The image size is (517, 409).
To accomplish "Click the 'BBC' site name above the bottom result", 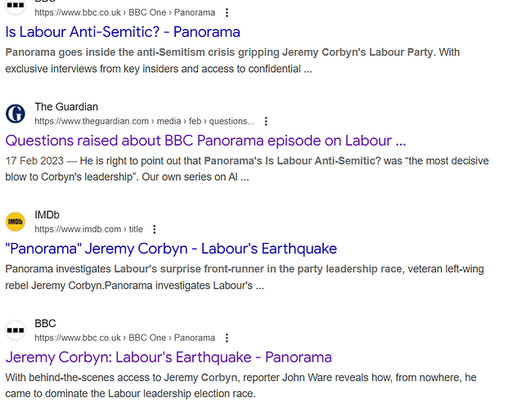I will point(45,324).
